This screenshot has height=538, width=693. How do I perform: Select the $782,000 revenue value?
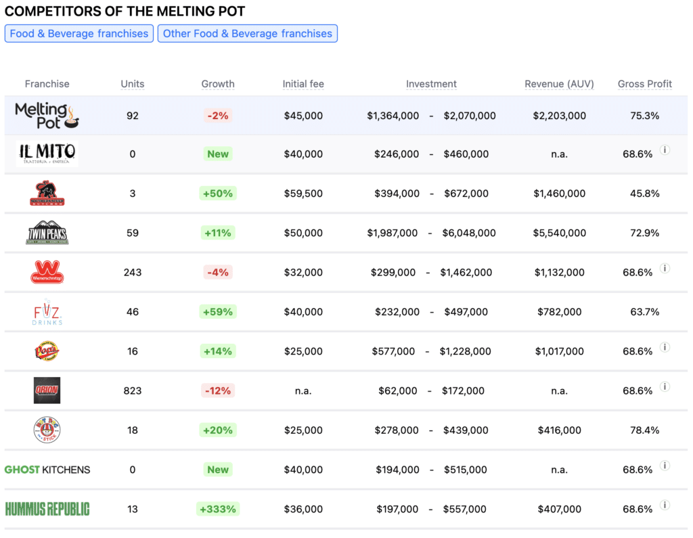click(x=559, y=312)
